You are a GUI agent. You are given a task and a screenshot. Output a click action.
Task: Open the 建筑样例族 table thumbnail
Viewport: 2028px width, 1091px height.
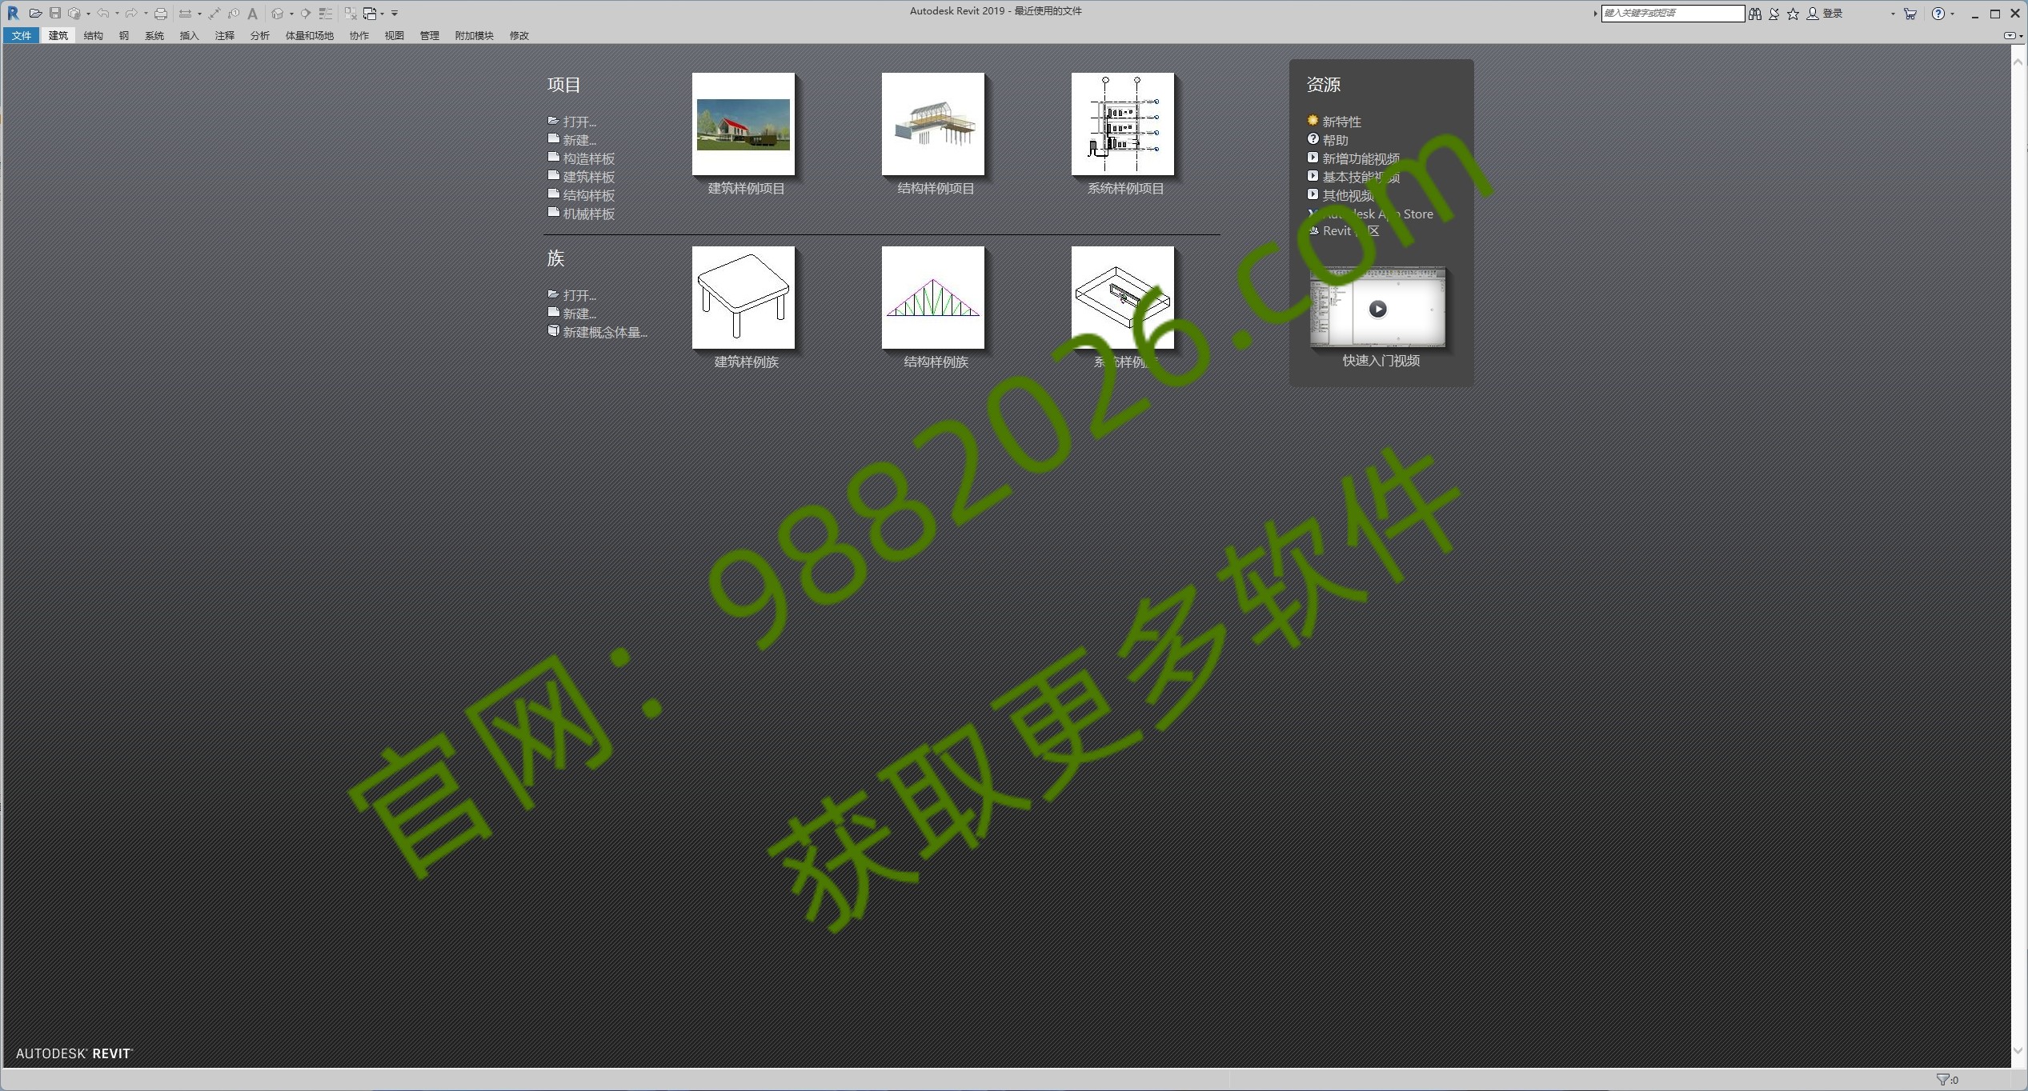coord(743,298)
